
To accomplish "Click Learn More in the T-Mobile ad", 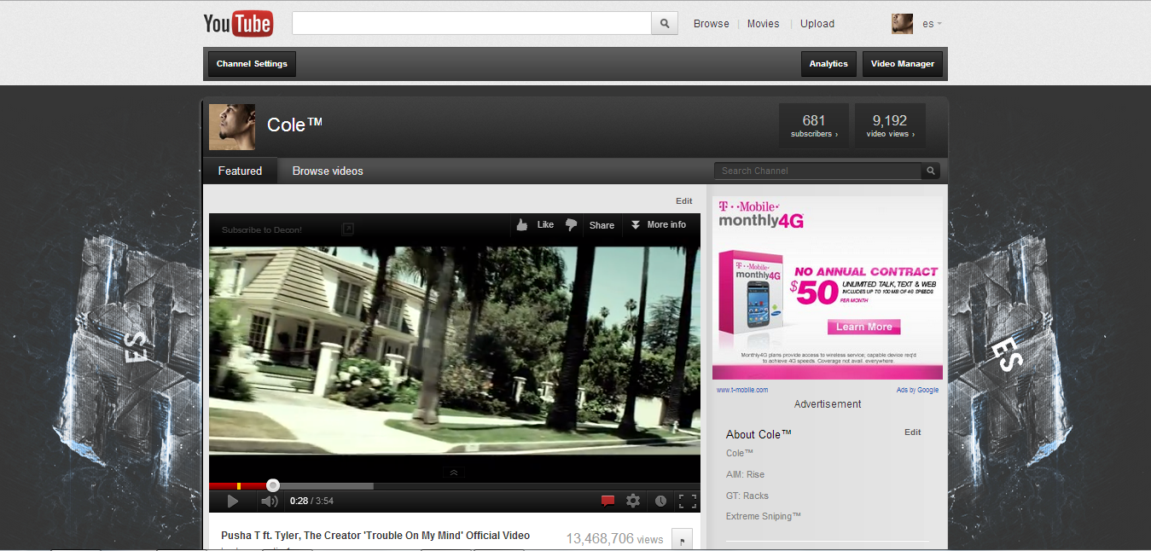I will [x=863, y=327].
